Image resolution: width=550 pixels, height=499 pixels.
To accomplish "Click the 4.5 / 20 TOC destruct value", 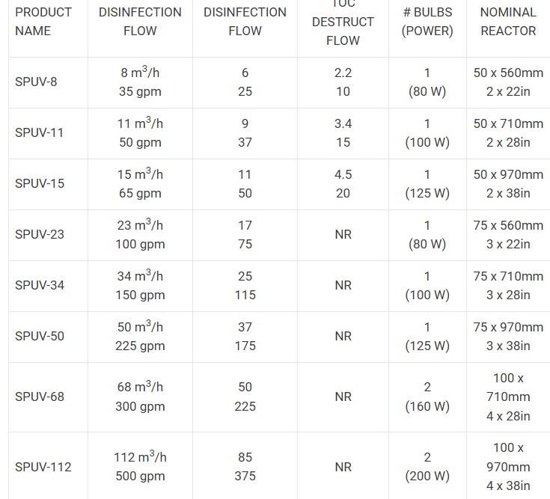I will 343,183.
